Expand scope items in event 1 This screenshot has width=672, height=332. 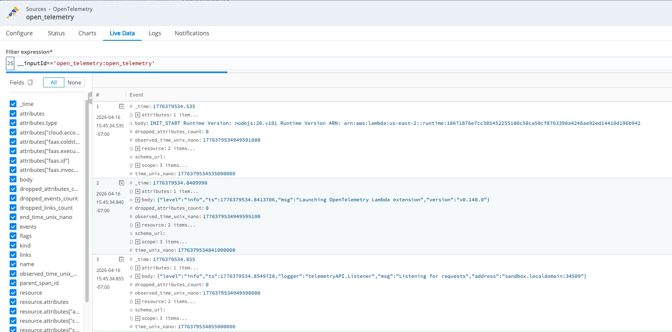138,165
